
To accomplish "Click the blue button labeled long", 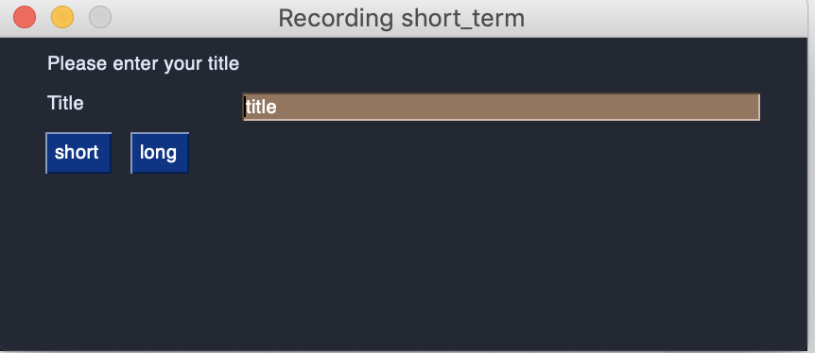I will point(159,153).
